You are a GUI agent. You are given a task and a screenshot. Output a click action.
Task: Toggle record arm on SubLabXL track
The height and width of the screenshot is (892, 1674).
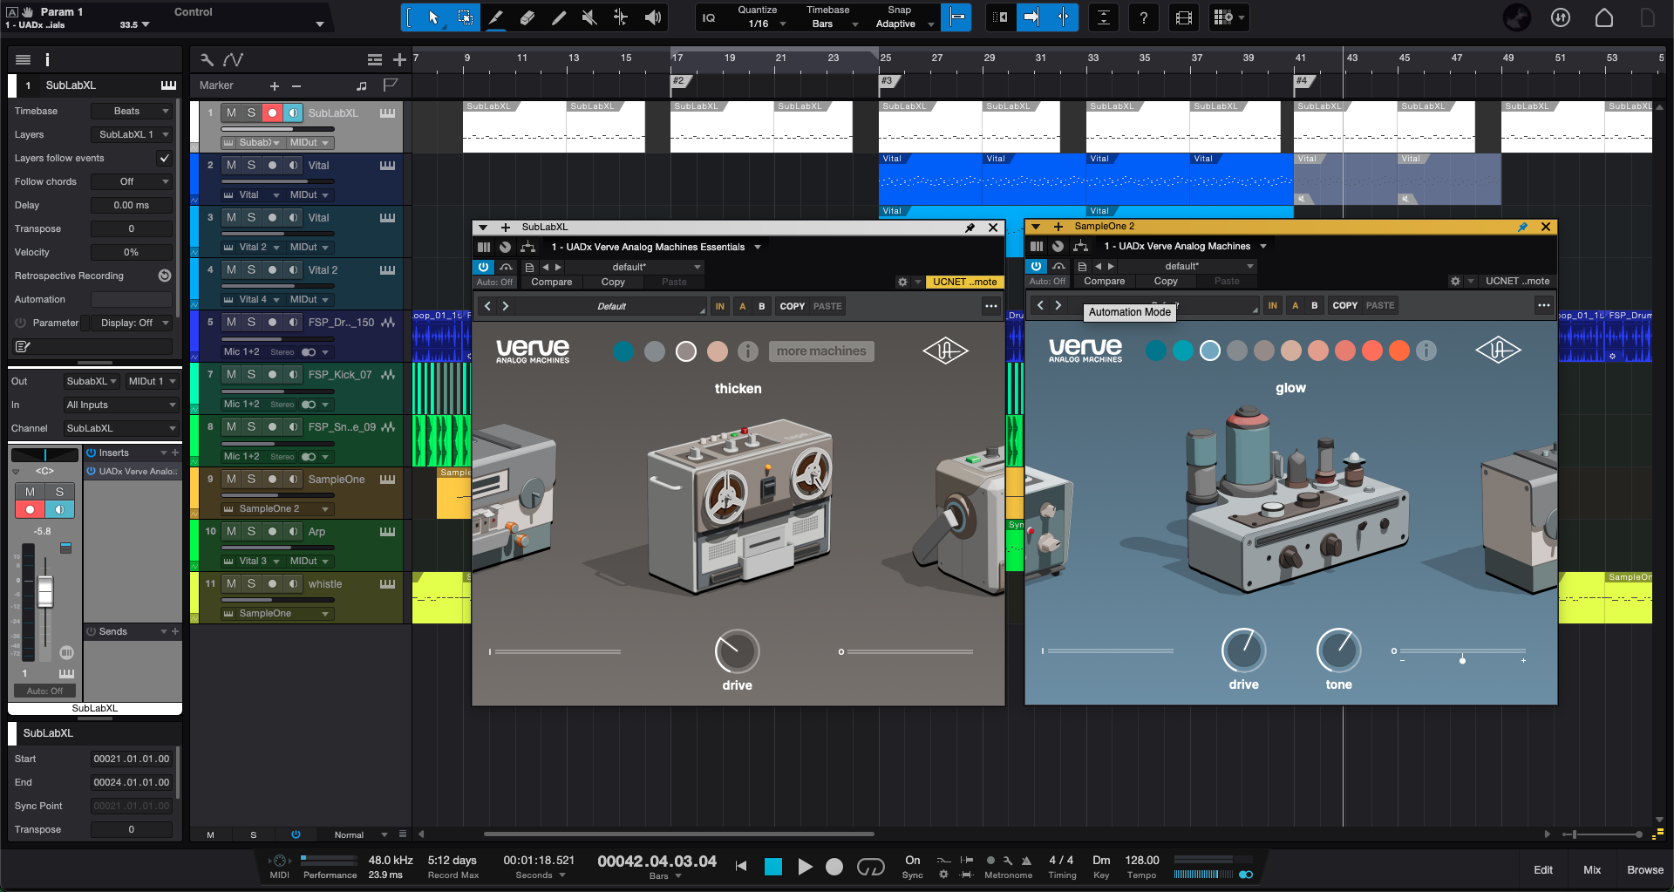[272, 113]
